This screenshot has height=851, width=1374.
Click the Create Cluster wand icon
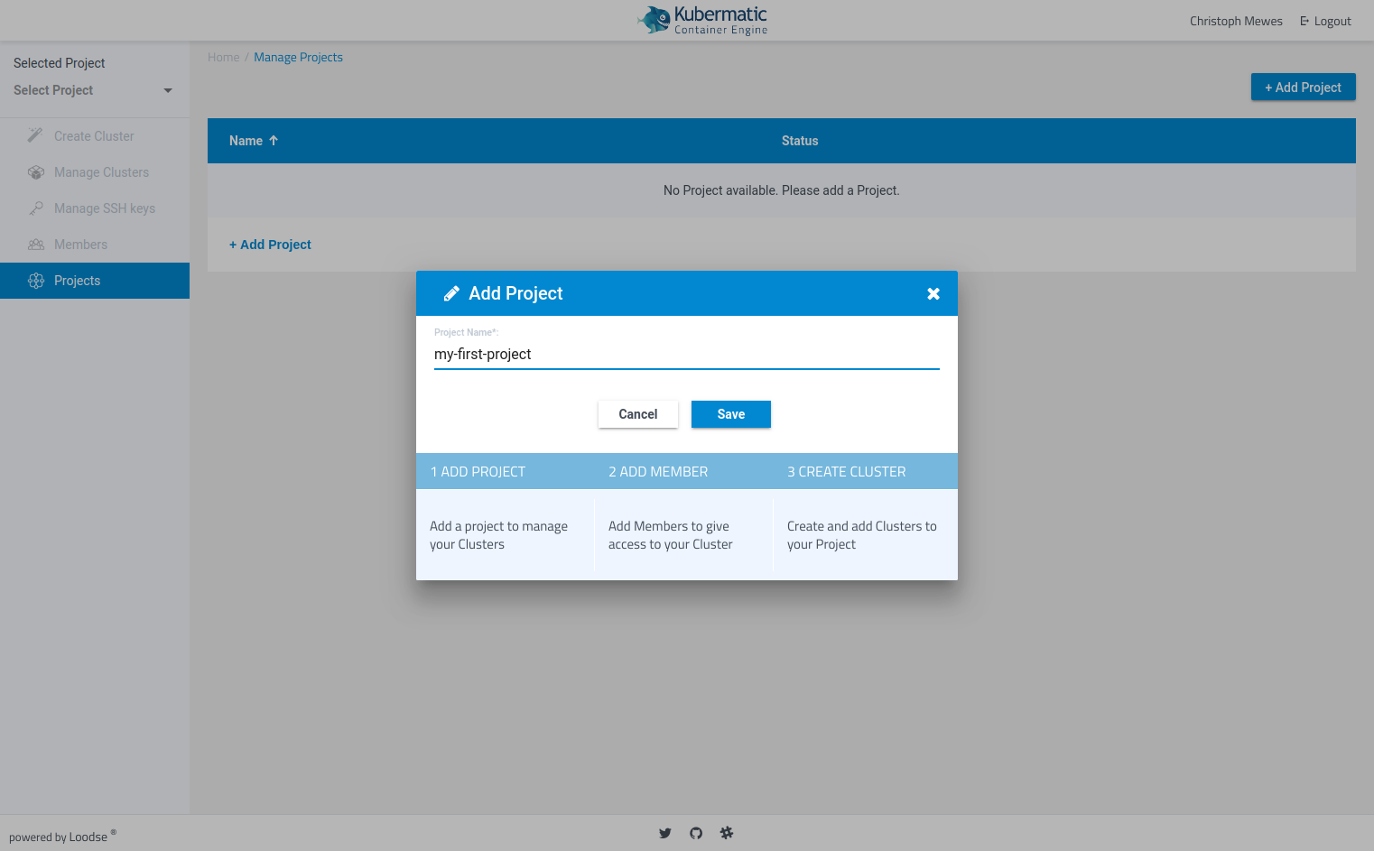coord(36,135)
